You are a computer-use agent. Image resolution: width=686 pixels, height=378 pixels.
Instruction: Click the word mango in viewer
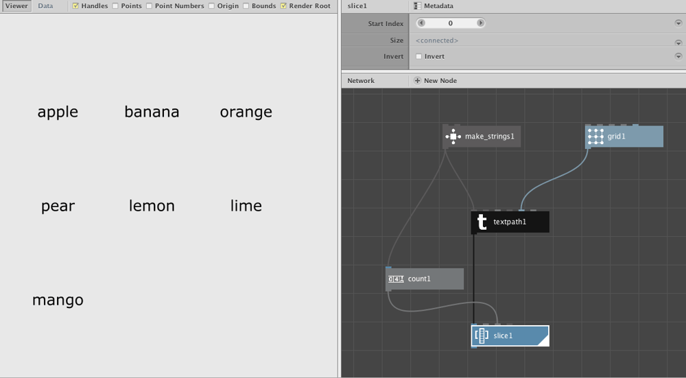pyautogui.click(x=58, y=300)
